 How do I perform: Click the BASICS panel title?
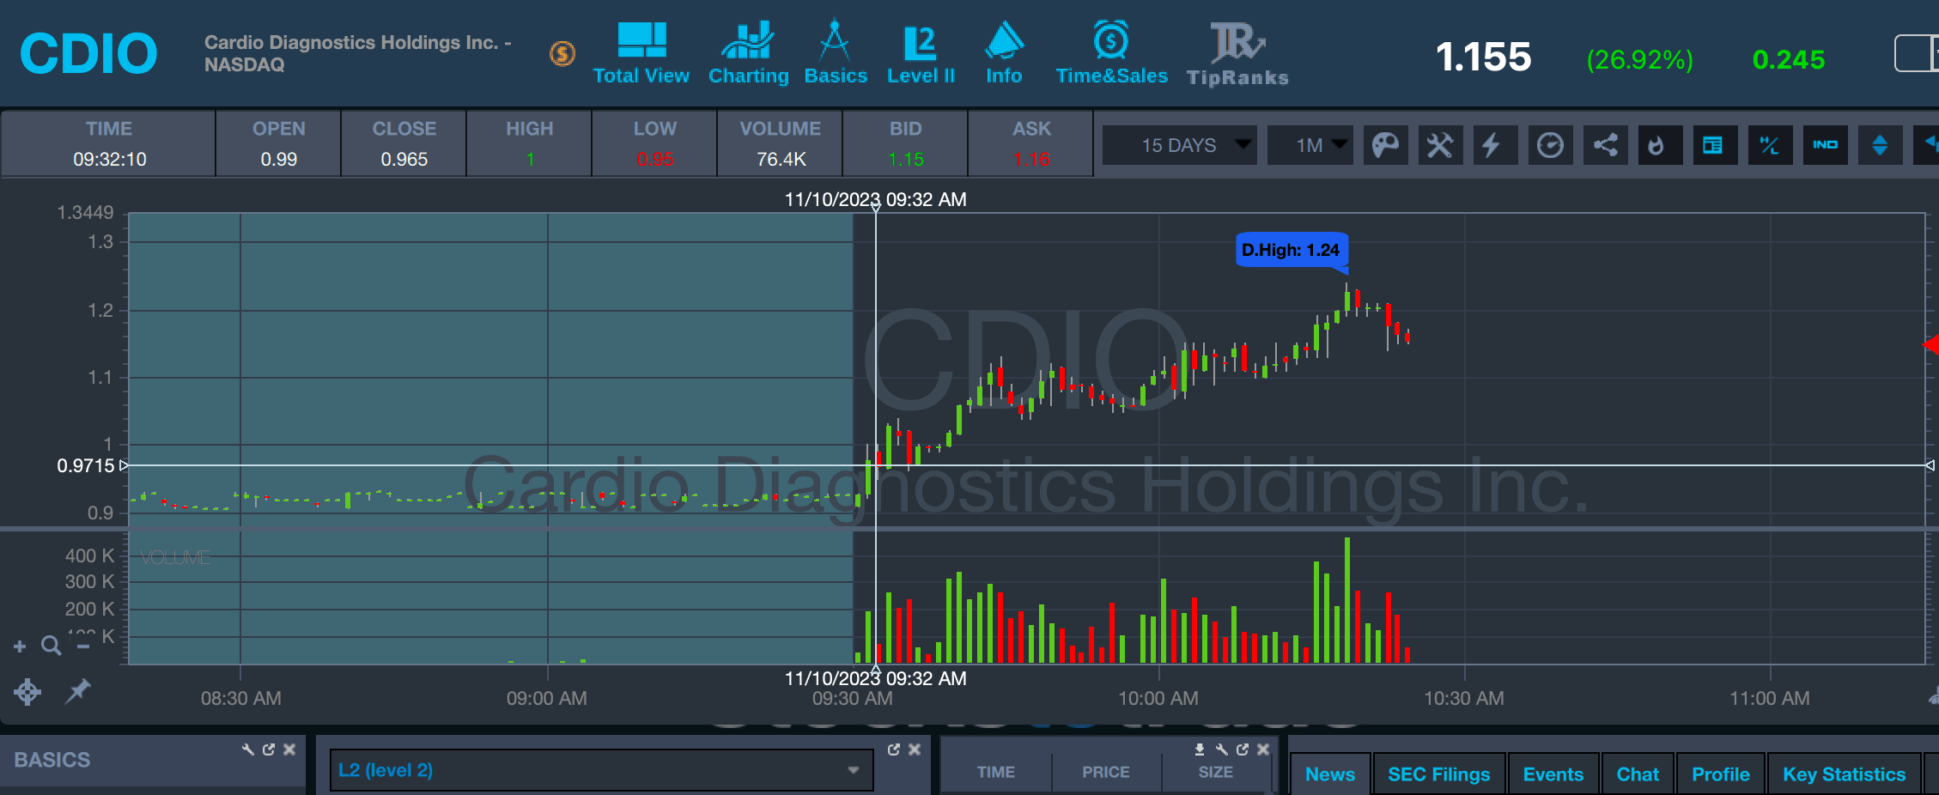coord(52,760)
